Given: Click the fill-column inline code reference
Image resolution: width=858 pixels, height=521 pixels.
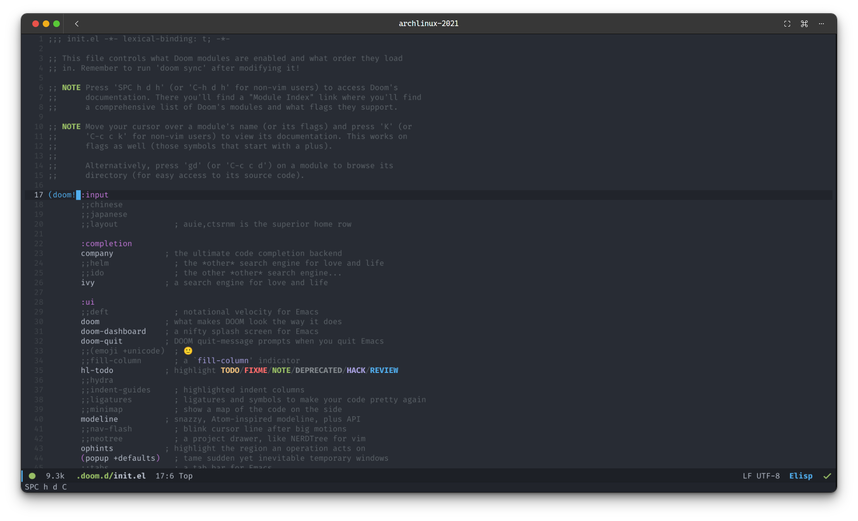Looking at the screenshot, I should tap(224, 361).
